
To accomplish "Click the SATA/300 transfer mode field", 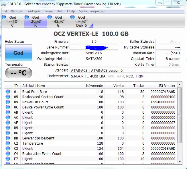I will pyautogui.click(x=94, y=59).
